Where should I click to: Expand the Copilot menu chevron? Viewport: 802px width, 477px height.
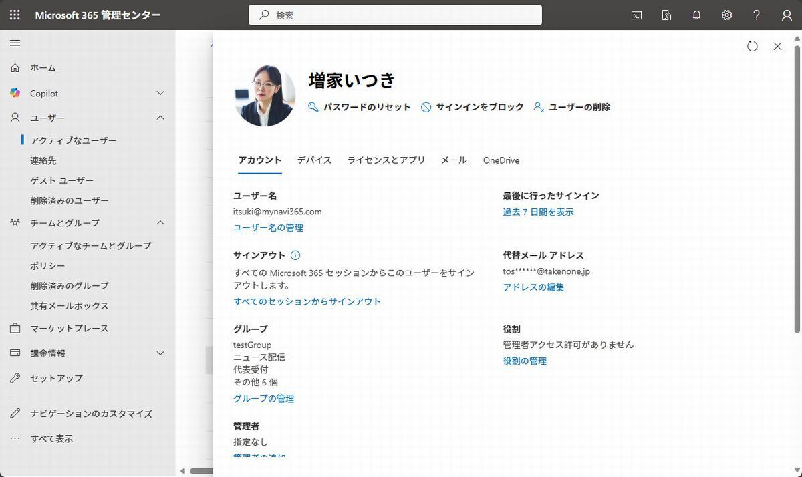pos(160,93)
